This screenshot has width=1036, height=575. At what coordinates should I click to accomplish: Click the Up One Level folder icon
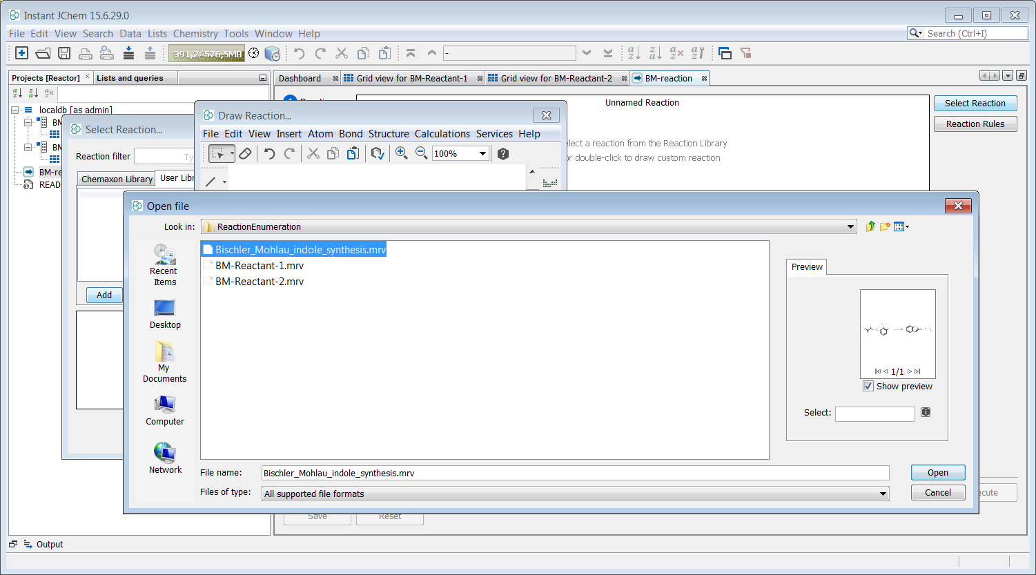(870, 226)
